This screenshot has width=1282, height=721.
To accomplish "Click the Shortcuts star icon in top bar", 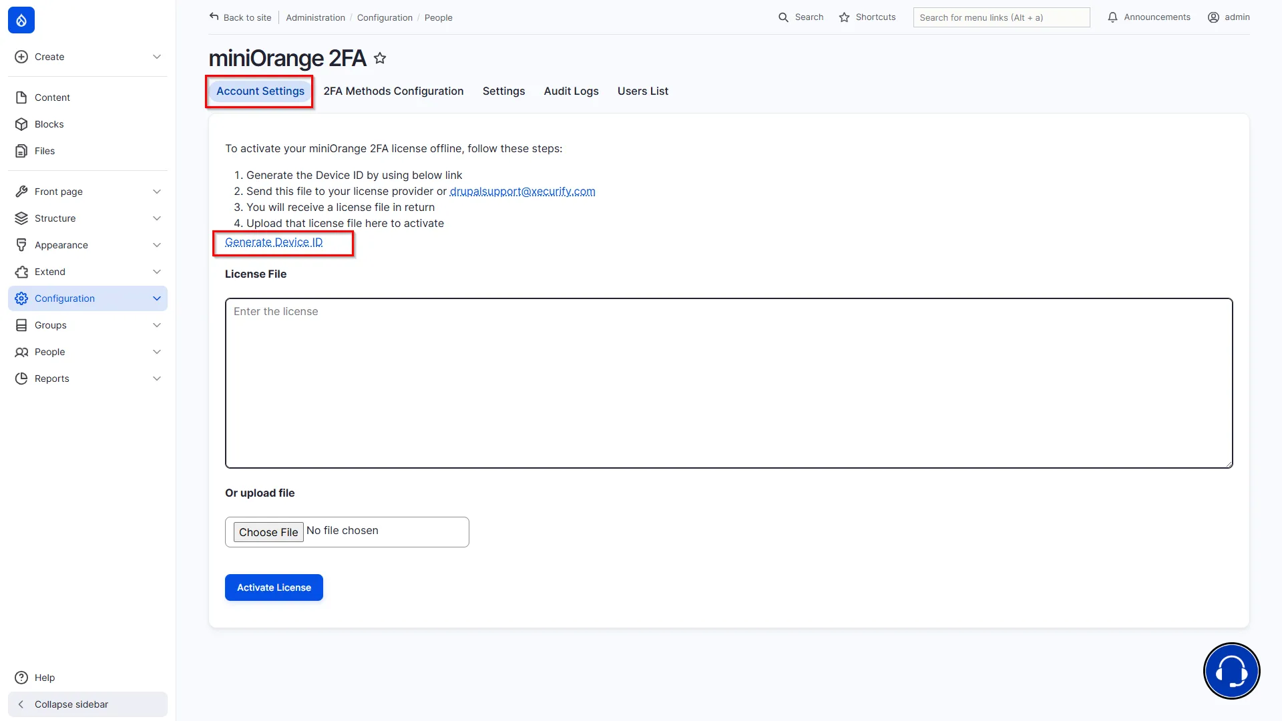I will coord(844,17).
